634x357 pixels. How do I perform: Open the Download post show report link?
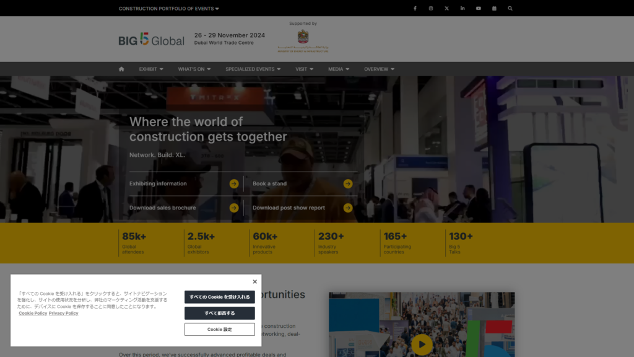point(289,208)
